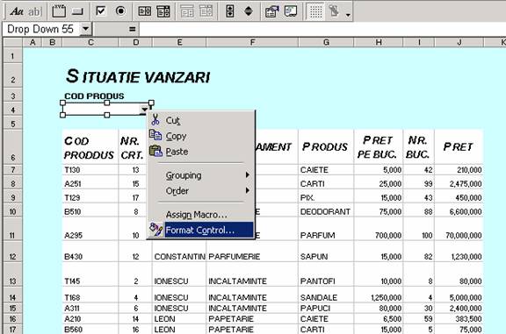506x334 pixels.
Task: Select the Spinner control tool
Action: (248, 11)
